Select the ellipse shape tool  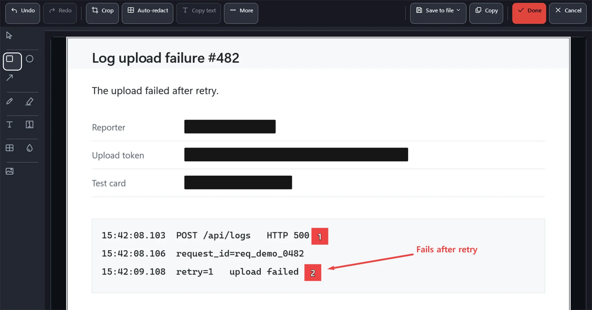click(30, 59)
